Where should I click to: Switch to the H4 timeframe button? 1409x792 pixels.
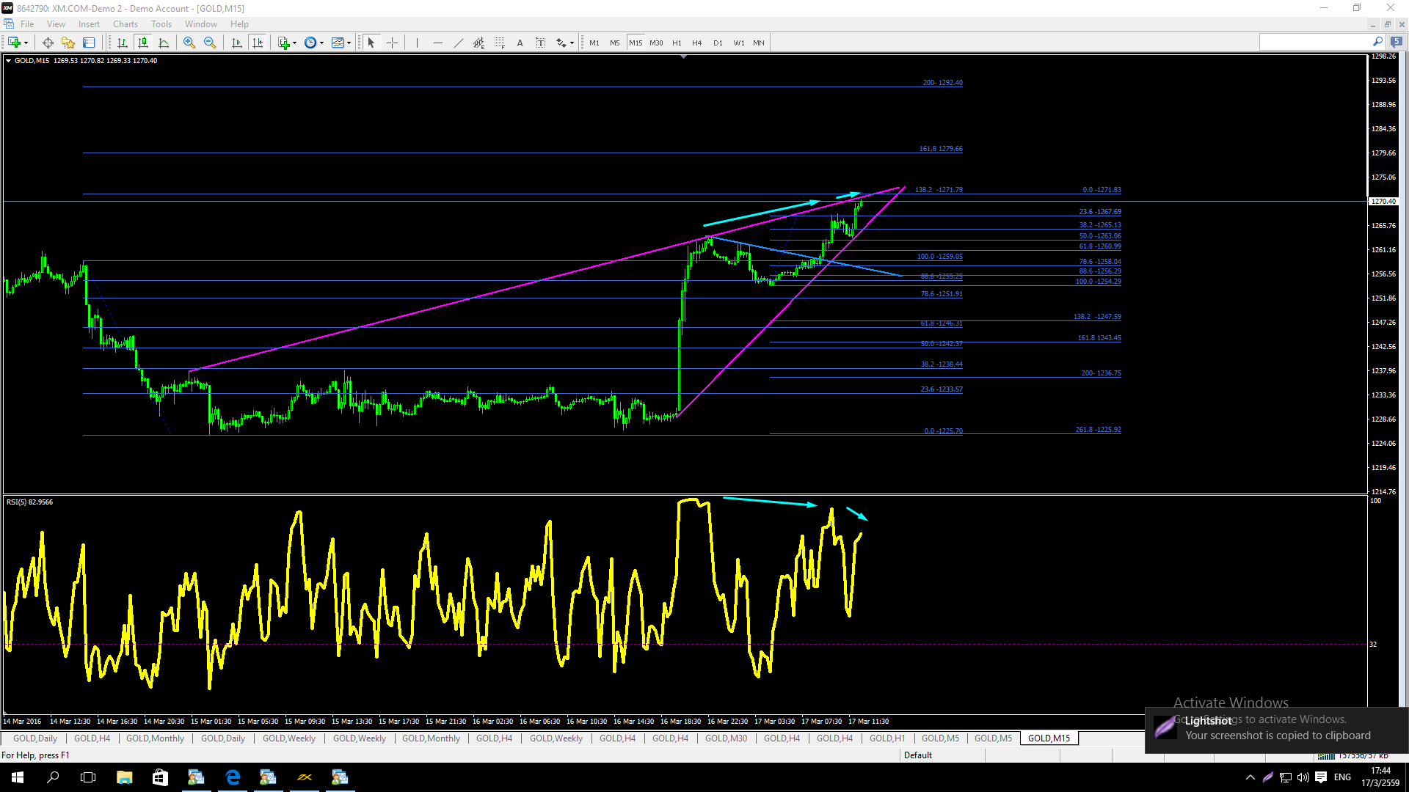(697, 43)
